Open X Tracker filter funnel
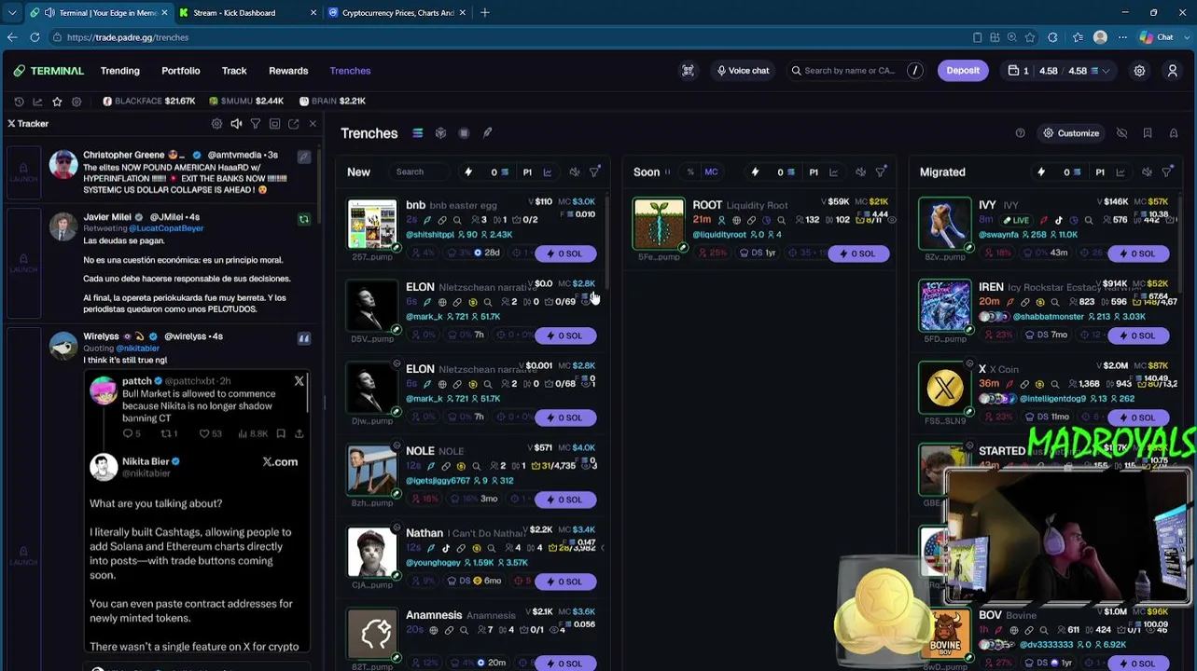This screenshot has width=1197, height=671. [255, 124]
